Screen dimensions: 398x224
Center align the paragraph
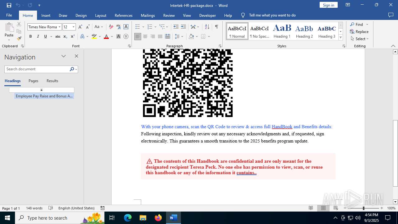click(x=145, y=37)
